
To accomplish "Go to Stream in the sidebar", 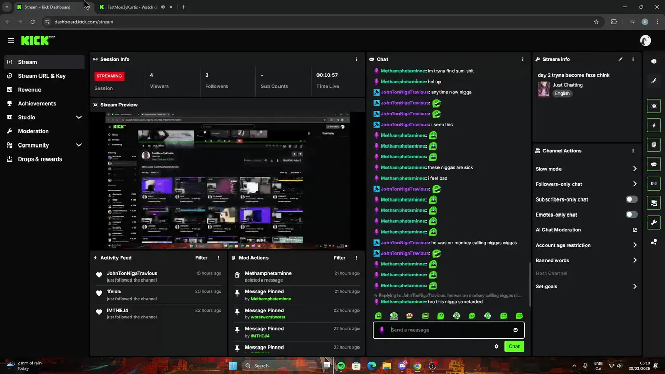I will click(44, 62).
